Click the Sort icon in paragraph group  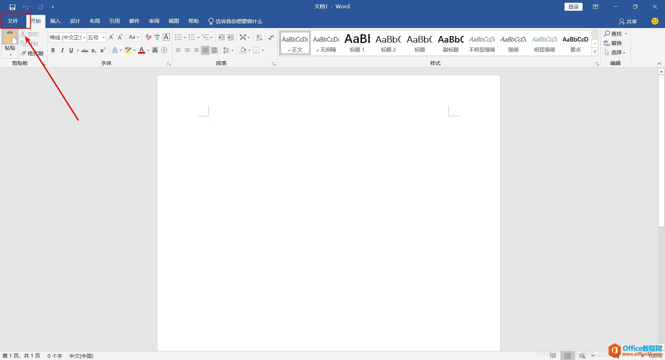click(259, 37)
